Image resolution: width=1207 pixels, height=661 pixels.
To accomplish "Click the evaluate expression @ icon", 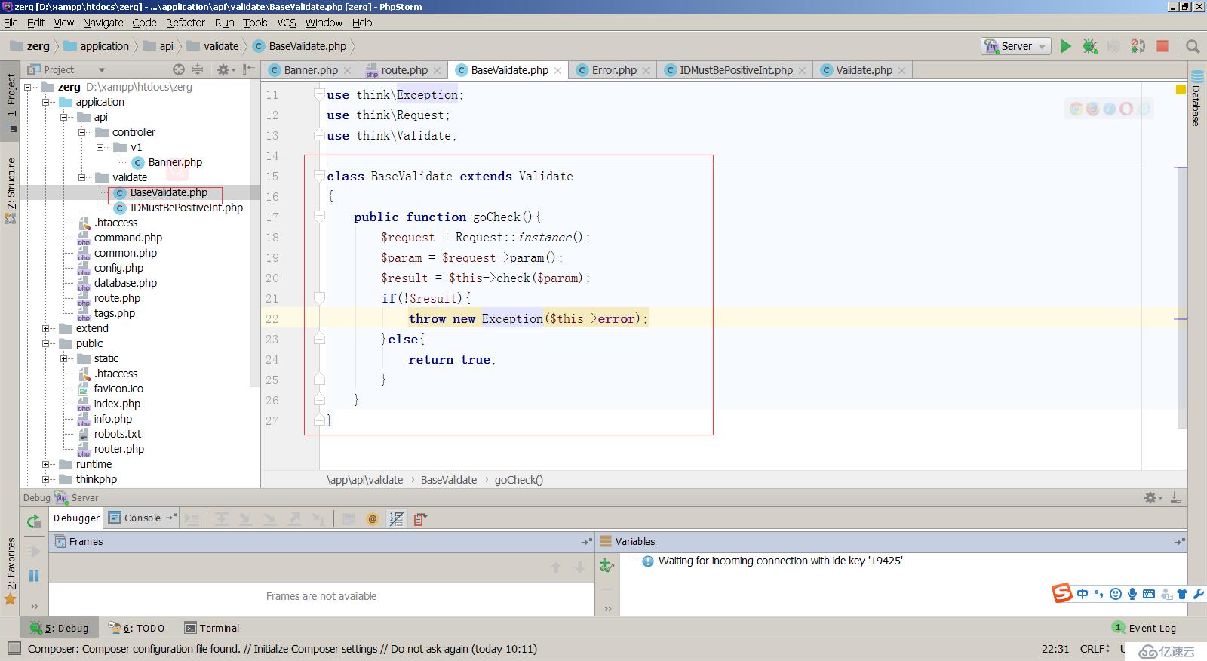I will pyautogui.click(x=372, y=518).
